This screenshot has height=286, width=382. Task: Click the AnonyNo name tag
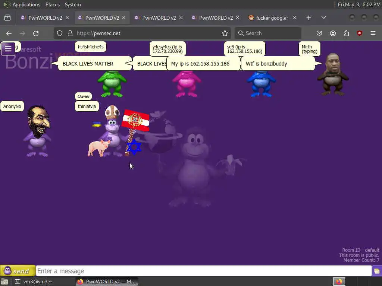coord(12,106)
